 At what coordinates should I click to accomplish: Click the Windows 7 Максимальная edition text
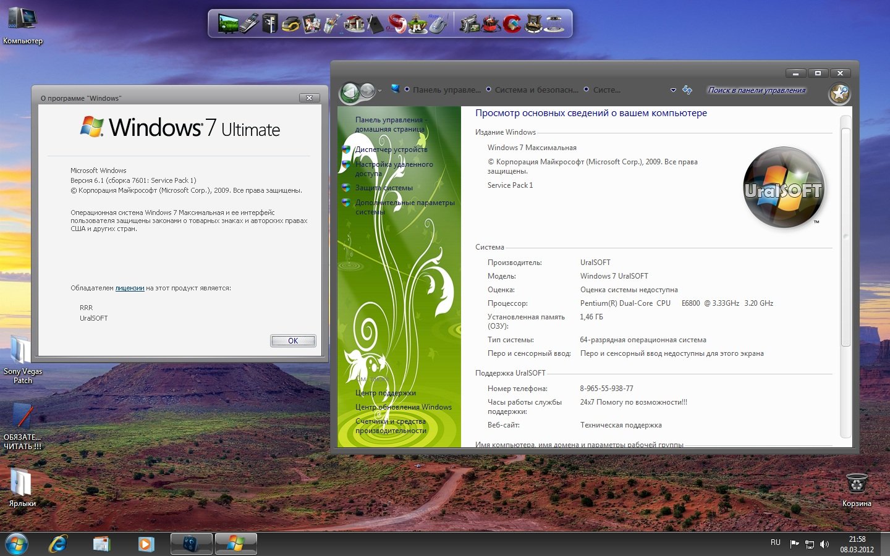point(532,148)
